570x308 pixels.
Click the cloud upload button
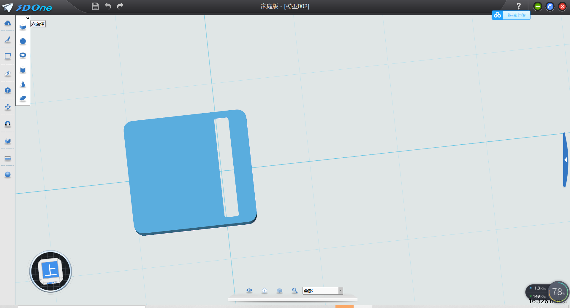point(511,15)
